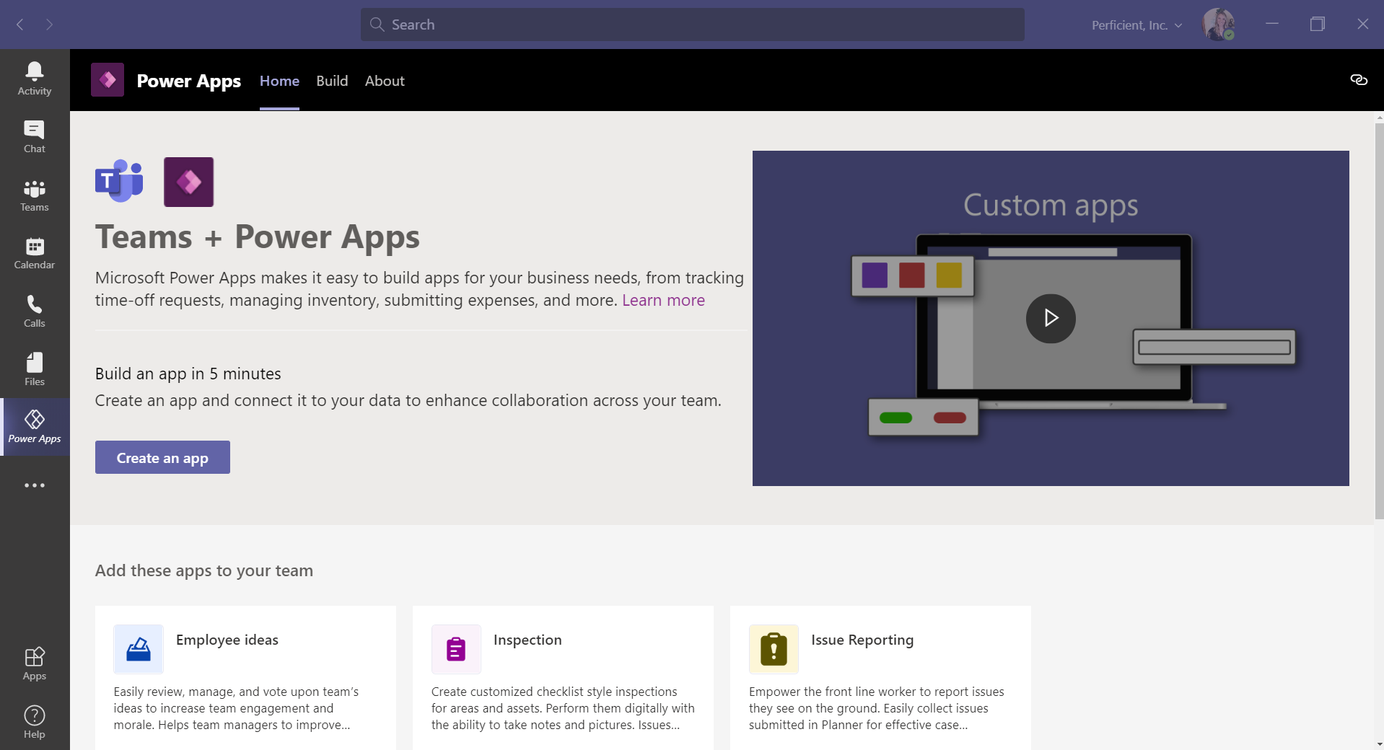Copy link to tab icon
1384x750 pixels.
1358,80
